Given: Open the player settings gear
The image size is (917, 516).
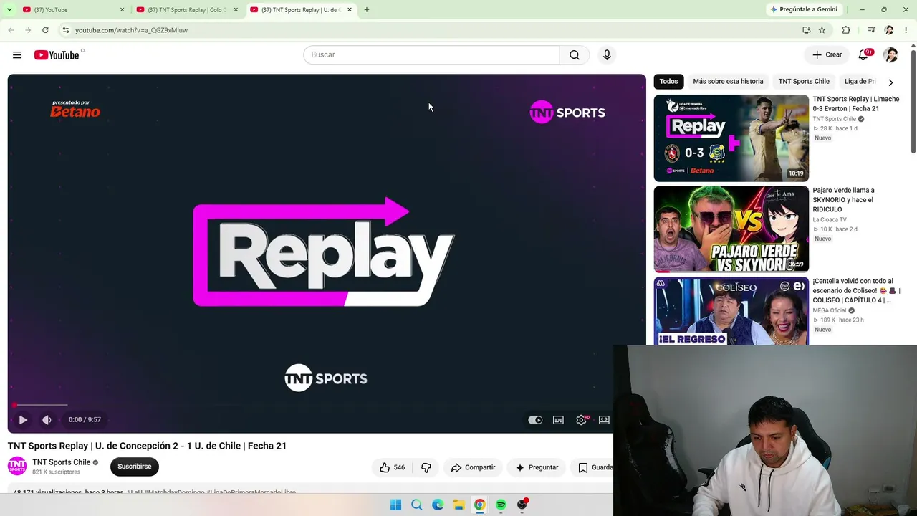Looking at the screenshot, I should coord(581,420).
